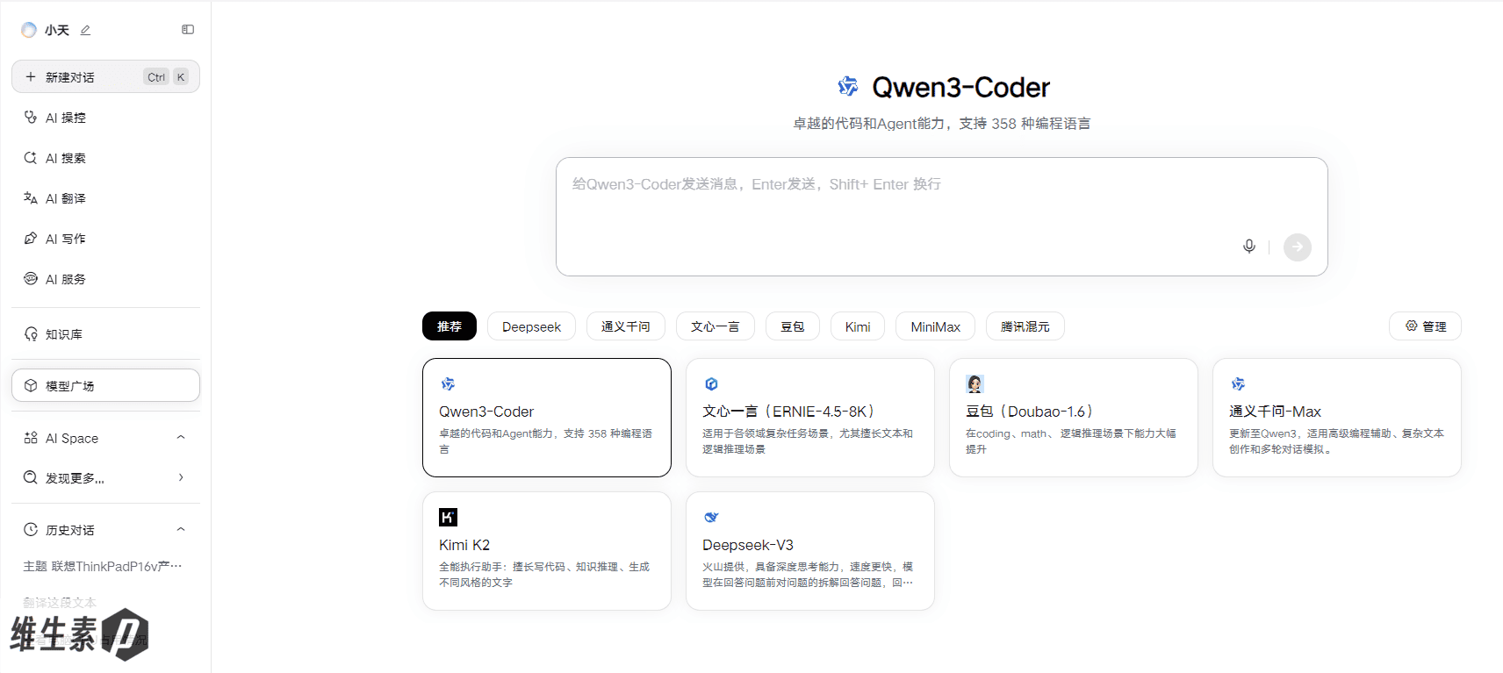1503x673 pixels.
Task: Click the microphone voice input icon
Action: pos(1248,247)
